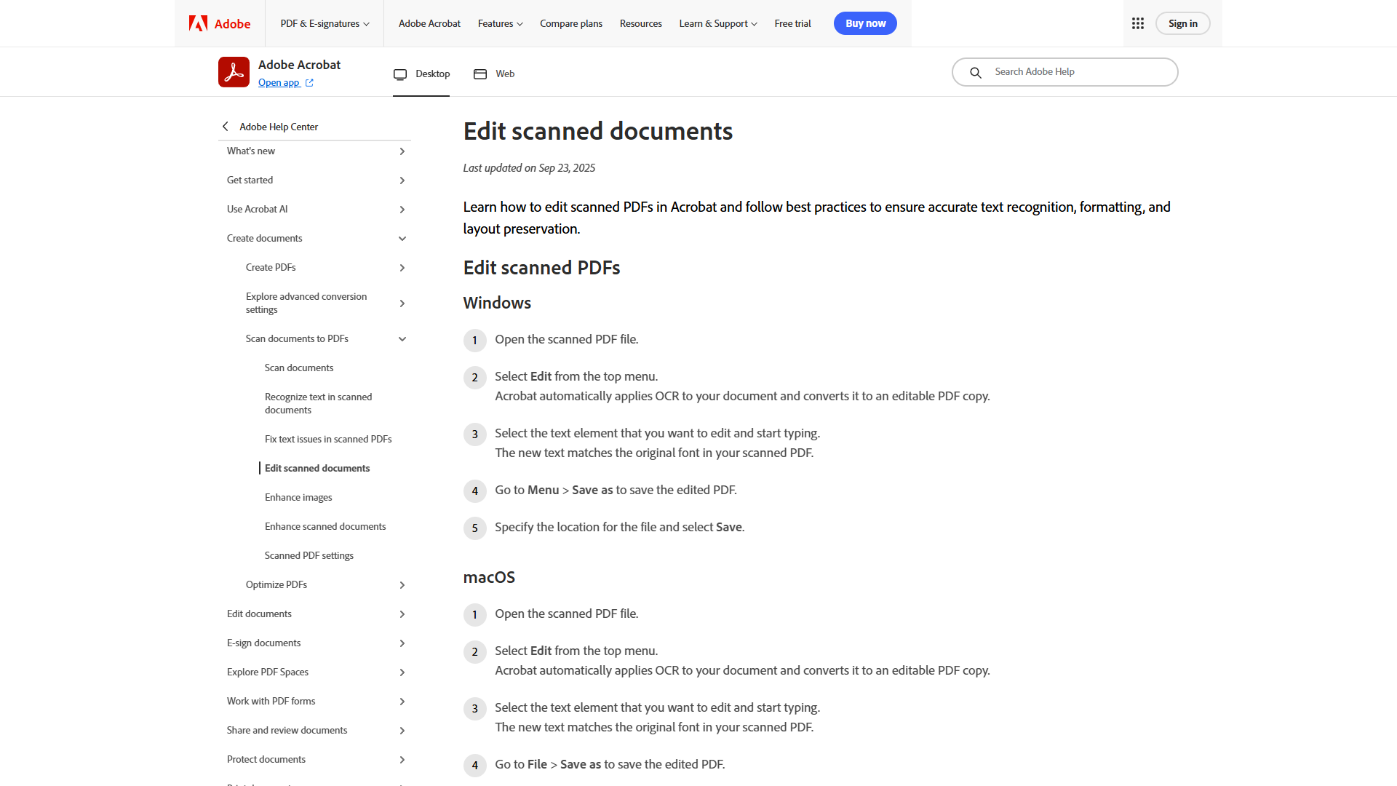Open the app launcher grid icon
Screen dimensions: 1397x786
(x=1137, y=23)
